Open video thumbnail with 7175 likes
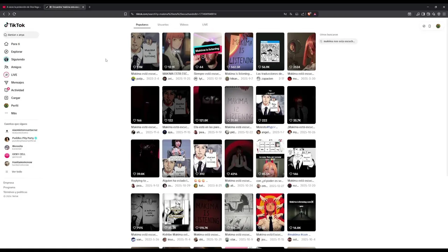This screenshot has height=252, width=448. 145,212
